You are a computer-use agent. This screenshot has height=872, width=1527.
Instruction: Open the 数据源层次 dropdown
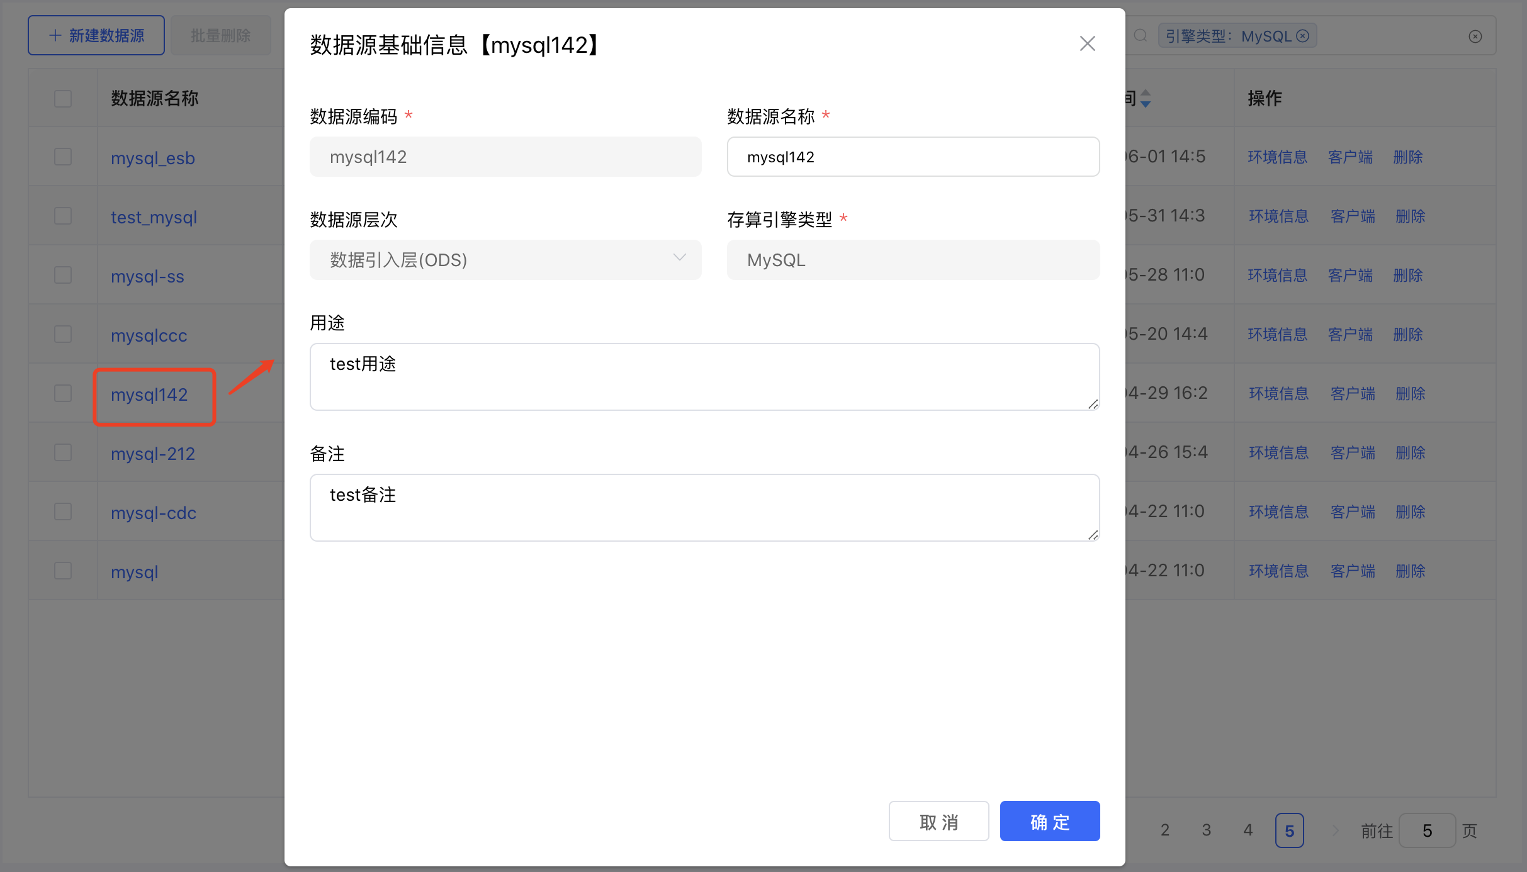(x=505, y=260)
